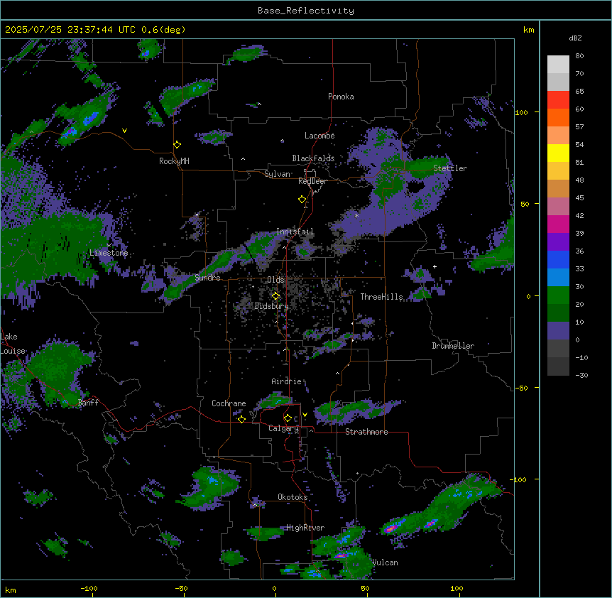Select the Limestone label
Screen dimensions: 612x598
coord(109,253)
